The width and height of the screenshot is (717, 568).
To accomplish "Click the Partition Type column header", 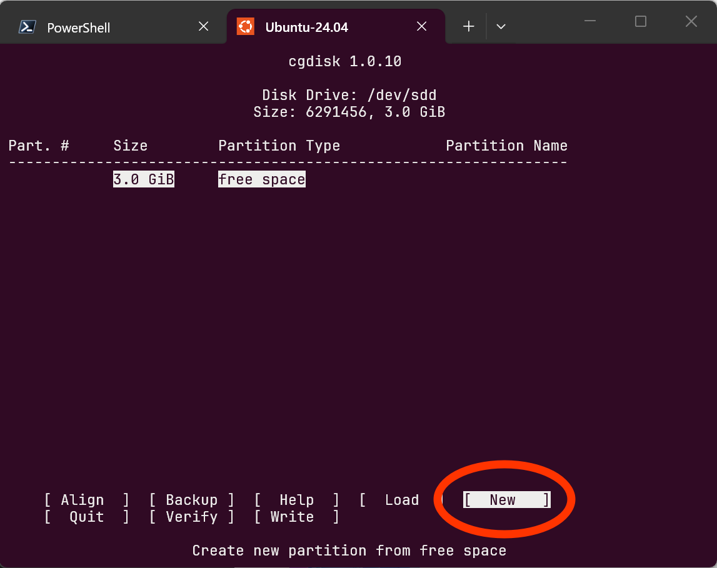I will [279, 146].
